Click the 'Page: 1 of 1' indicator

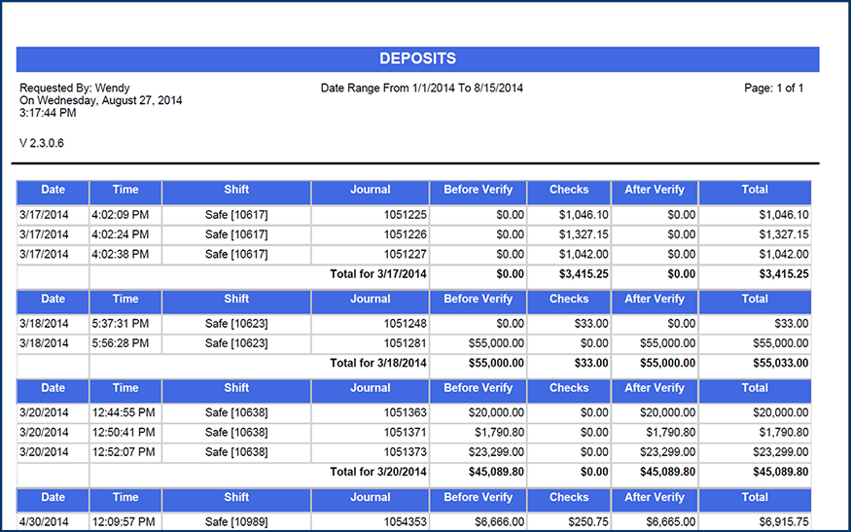(x=773, y=89)
